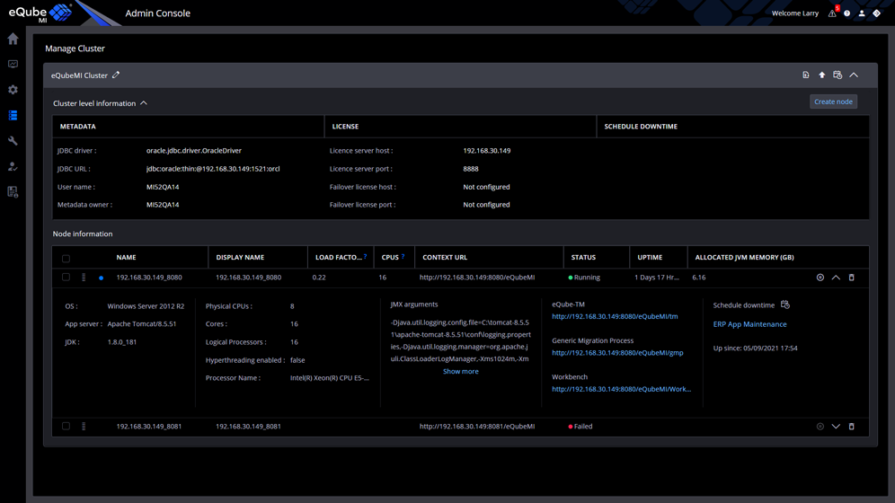Select the cluster list sidebar icon
Viewport: 895px width, 503px height.
click(x=13, y=115)
